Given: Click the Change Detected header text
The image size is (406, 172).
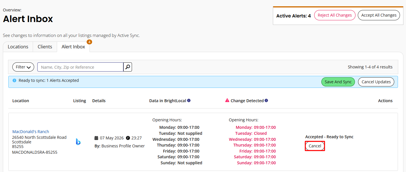Looking at the screenshot, I should coord(247,101).
